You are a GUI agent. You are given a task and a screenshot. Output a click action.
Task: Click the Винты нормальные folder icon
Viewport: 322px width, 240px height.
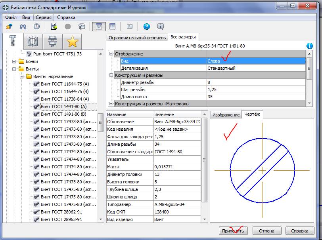click(x=29, y=76)
